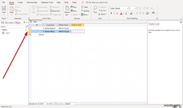Open the Click to Add column dropdown
Screen dimensions: 183x108
click(83, 25)
